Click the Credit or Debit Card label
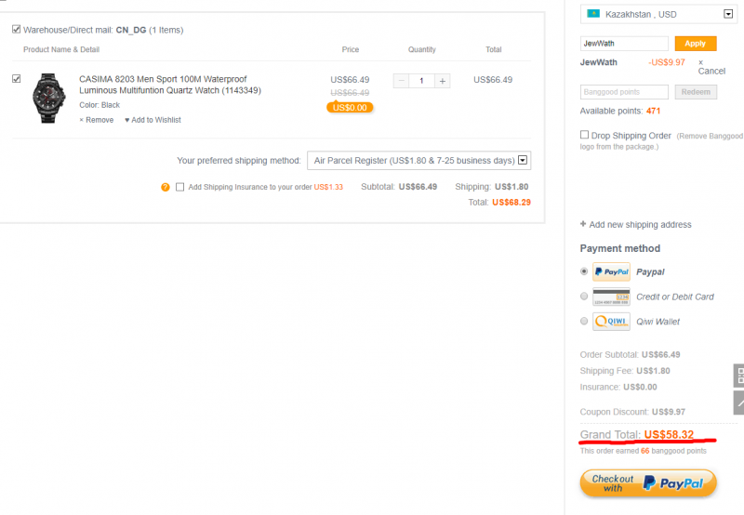Screen dimensions: 744x515 [675, 297]
